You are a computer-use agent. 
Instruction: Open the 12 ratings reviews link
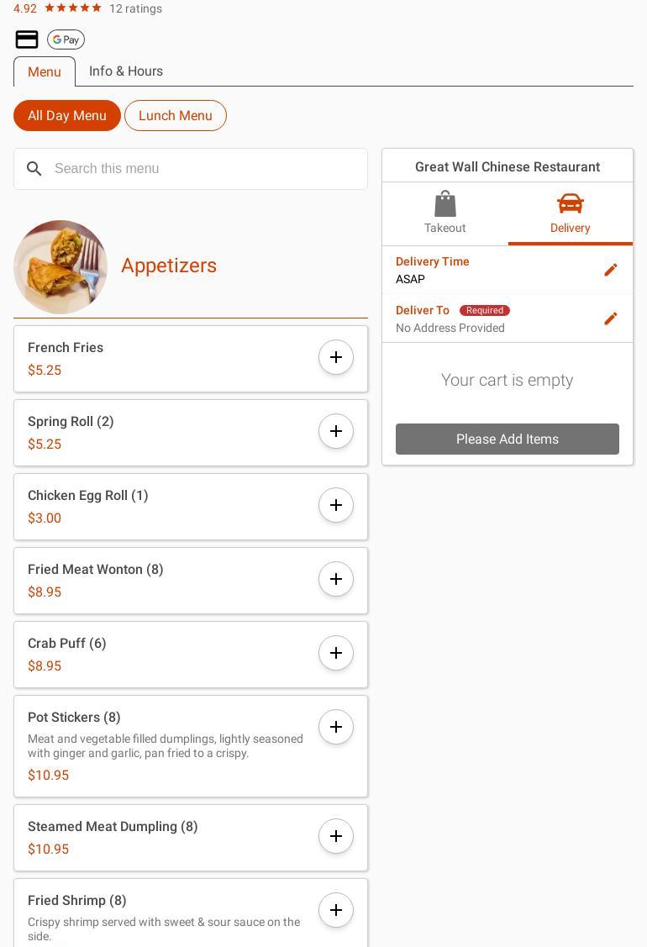click(x=135, y=8)
